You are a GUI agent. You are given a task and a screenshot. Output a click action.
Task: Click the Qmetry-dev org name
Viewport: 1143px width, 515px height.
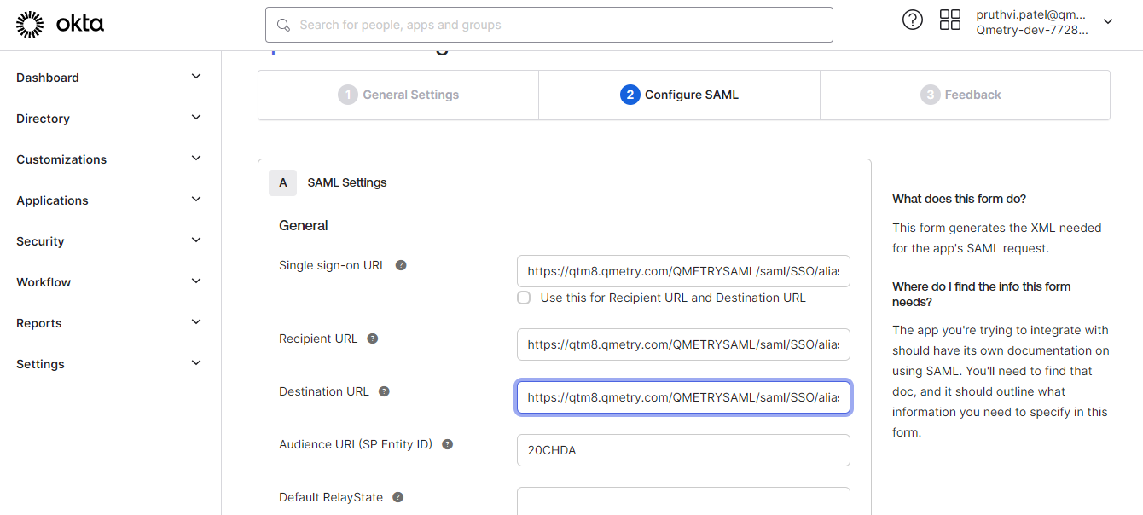point(1032,30)
